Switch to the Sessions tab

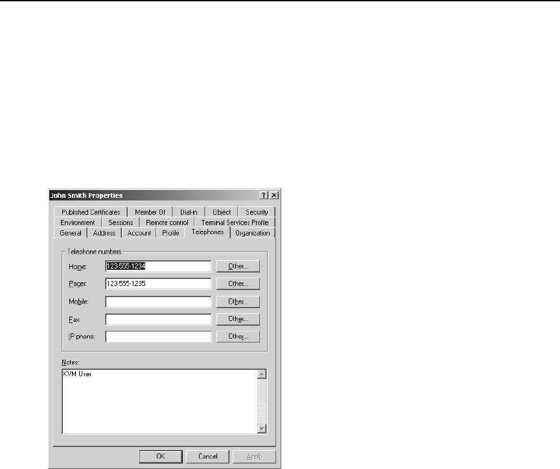point(121,222)
